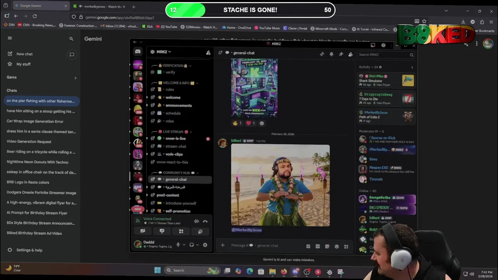Toggle the fire reaction on the flyer post
The height and width of the screenshot is (280, 498).
tap(237, 123)
